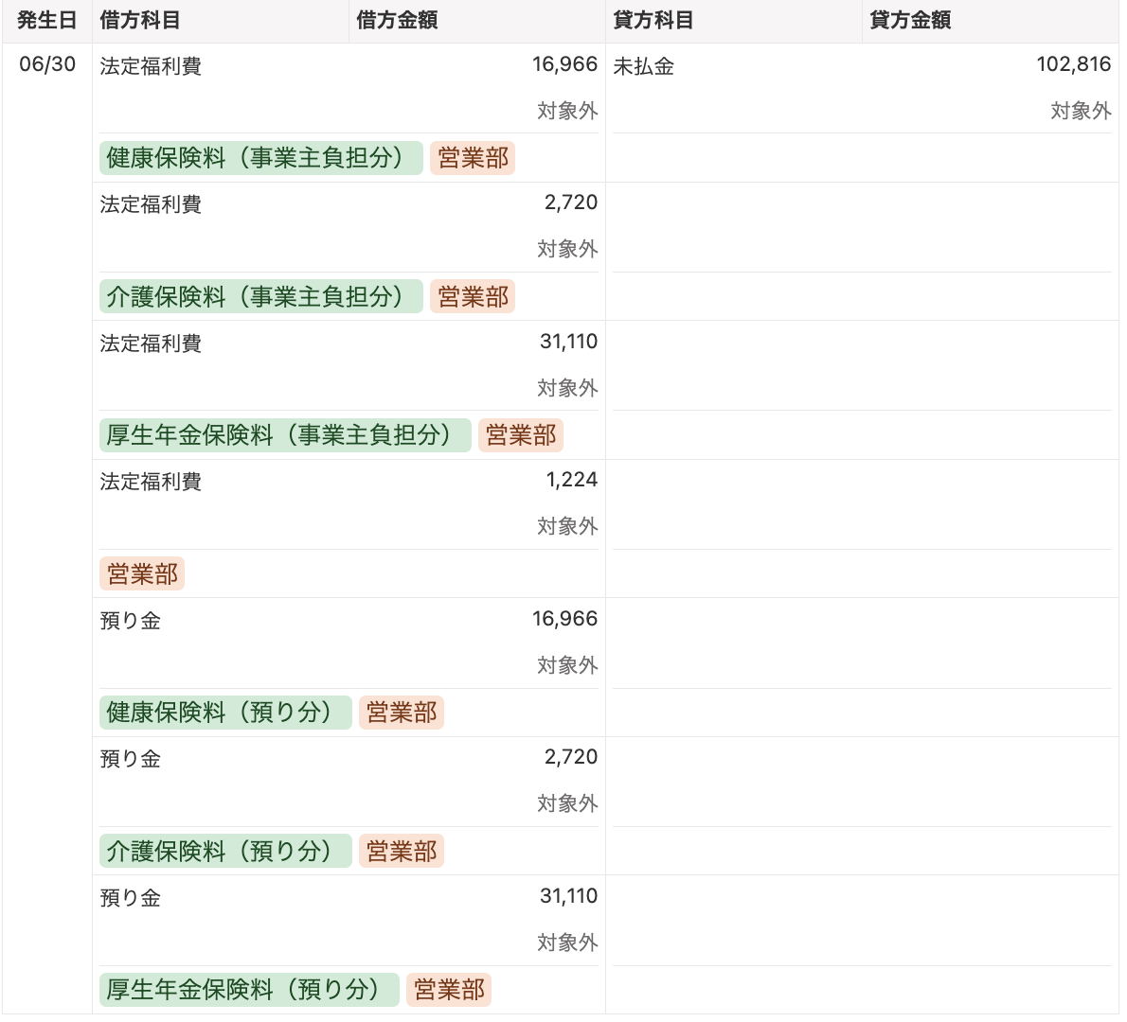Click amount 31,110 of the 預り金 line
Image resolution: width=1127 pixels, height=1022 pixels.
568,896
